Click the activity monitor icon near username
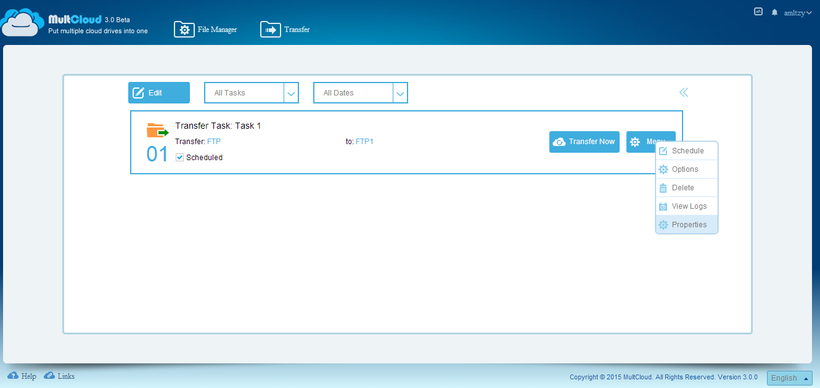The image size is (820, 388). point(758,12)
